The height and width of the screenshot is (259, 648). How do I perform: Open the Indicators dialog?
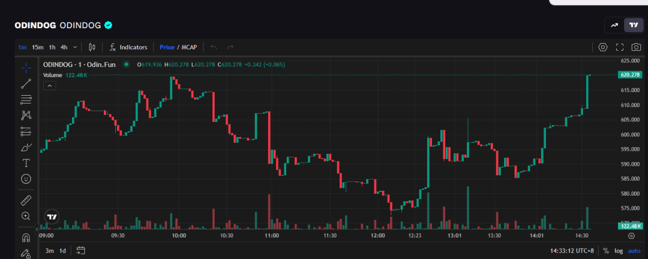click(128, 47)
